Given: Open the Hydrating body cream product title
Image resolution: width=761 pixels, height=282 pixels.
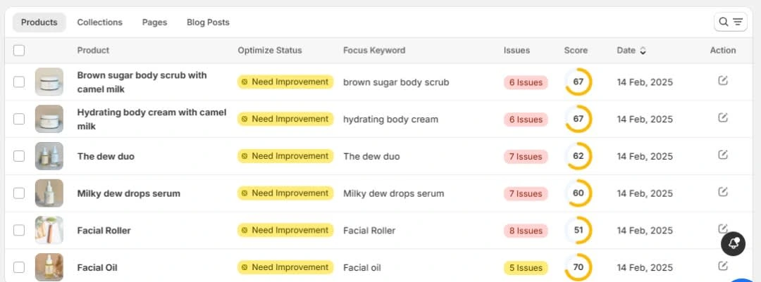Looking at the screenshot, I should click(x=151, y=119).
